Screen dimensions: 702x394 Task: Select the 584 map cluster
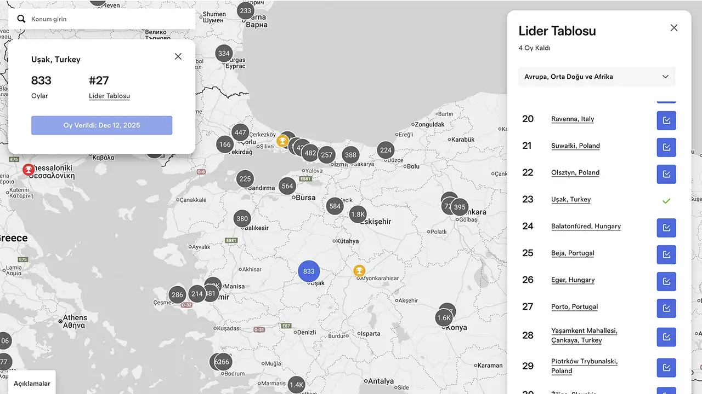(x=335, y=206)
